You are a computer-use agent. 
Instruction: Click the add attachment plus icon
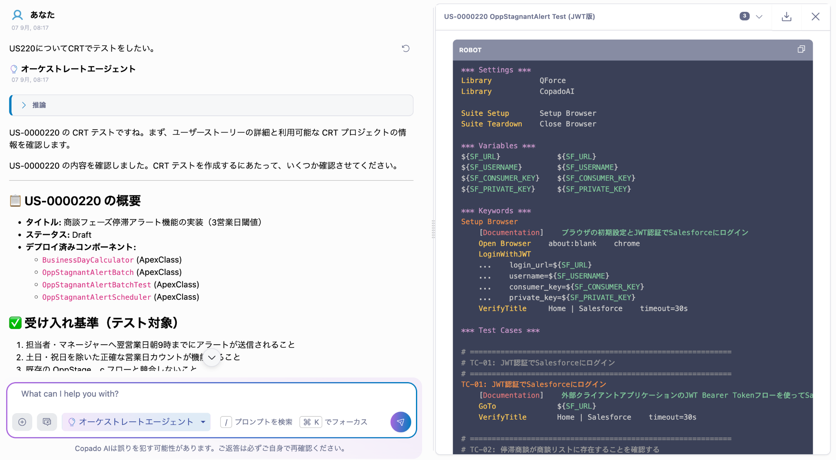click(x=22, y=422)
